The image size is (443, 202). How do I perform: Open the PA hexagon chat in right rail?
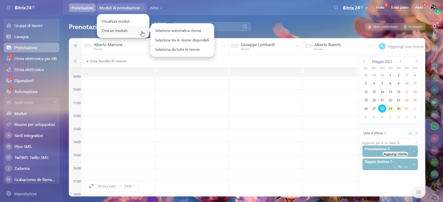[x=434, y=126]
